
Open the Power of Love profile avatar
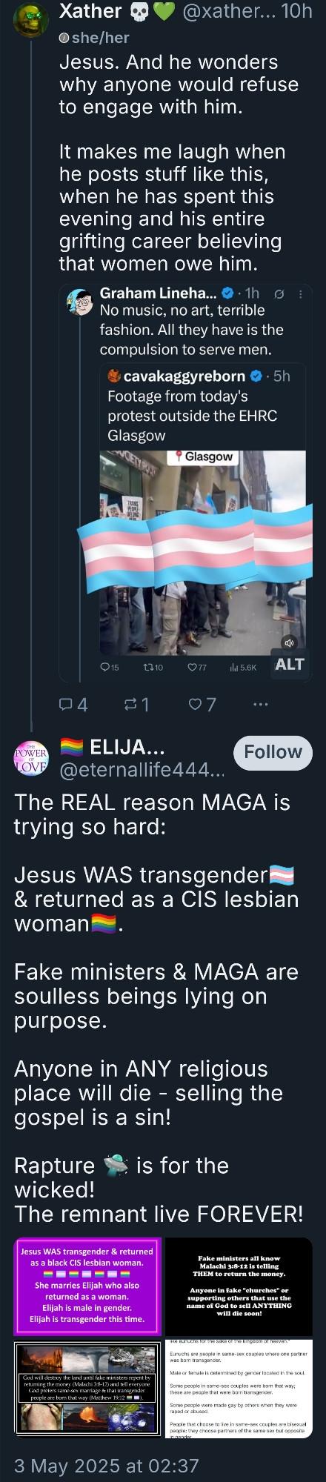pyautogui.click(x=30, y=757)
